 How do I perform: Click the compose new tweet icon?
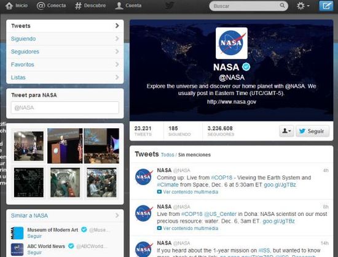(326, 6)
